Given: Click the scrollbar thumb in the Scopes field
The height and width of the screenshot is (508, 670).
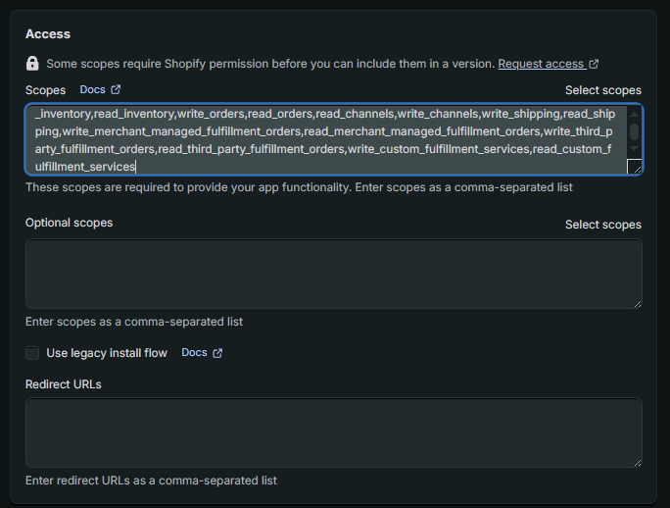Looking at the screenshot, I should 635,131.
